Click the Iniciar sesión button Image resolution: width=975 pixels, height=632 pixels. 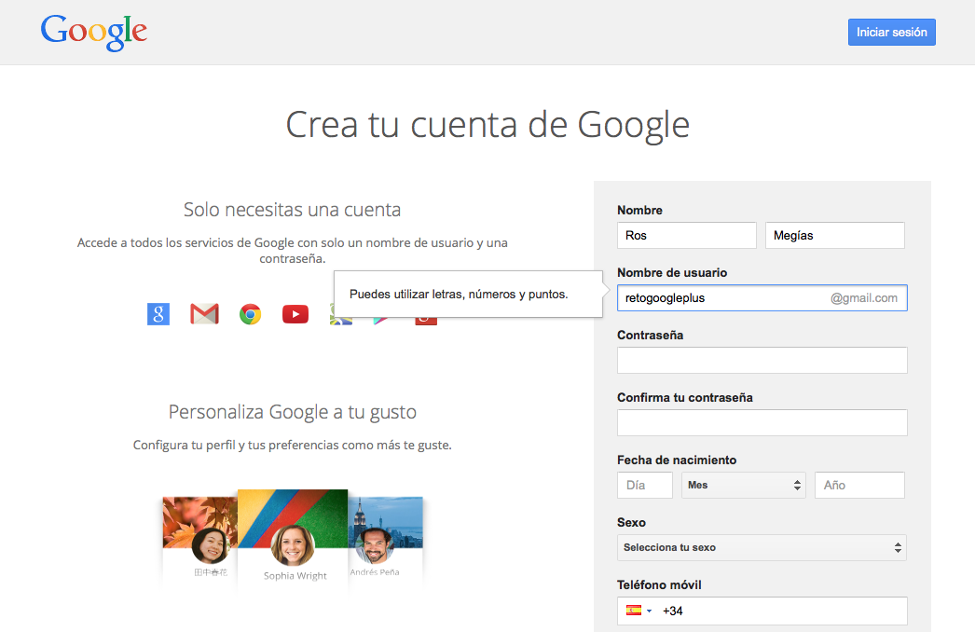click(x=891, y=31)
